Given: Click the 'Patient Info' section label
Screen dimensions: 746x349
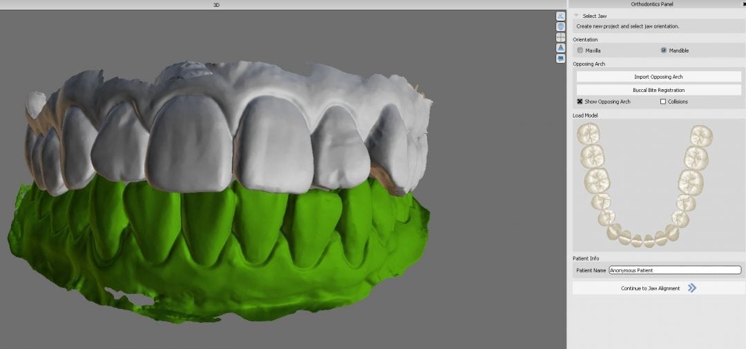Looking at the screenshot, I should point(586,258).
